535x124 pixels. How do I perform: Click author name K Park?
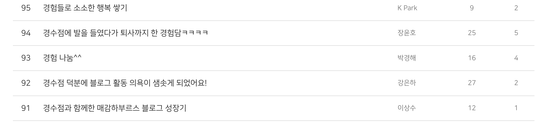[407, 8]
